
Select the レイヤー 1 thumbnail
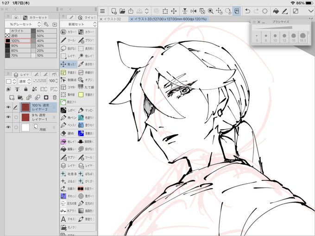pos(25,117)
